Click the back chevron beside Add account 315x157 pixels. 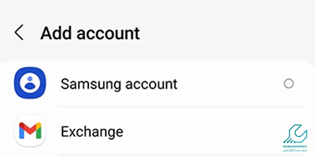click(x=19, y=33)
